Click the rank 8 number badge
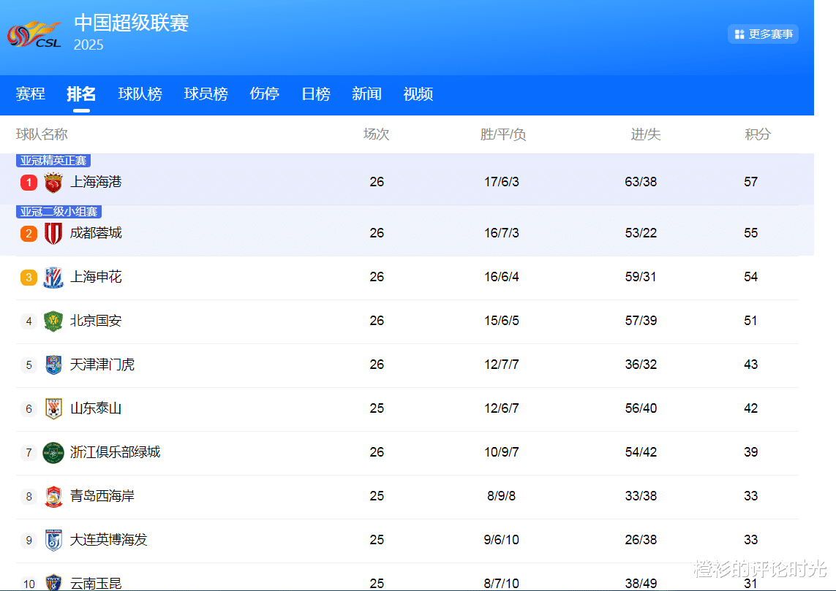The image size is (836, 591). [x=29, y=496]
